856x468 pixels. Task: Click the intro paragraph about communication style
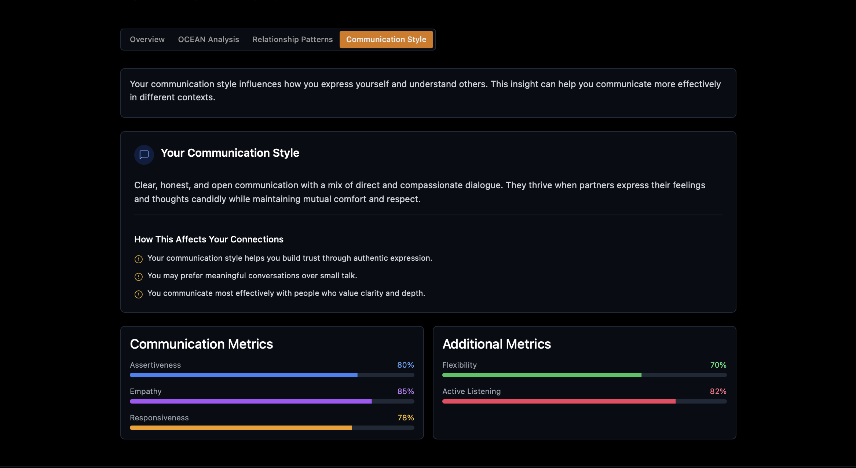point(425,91)
